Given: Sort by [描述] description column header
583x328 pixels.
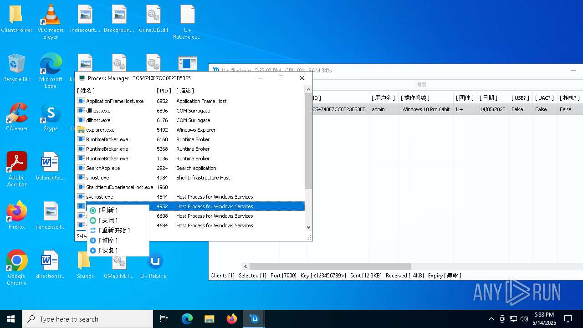Looking at the screenshot, I should 239,91.
